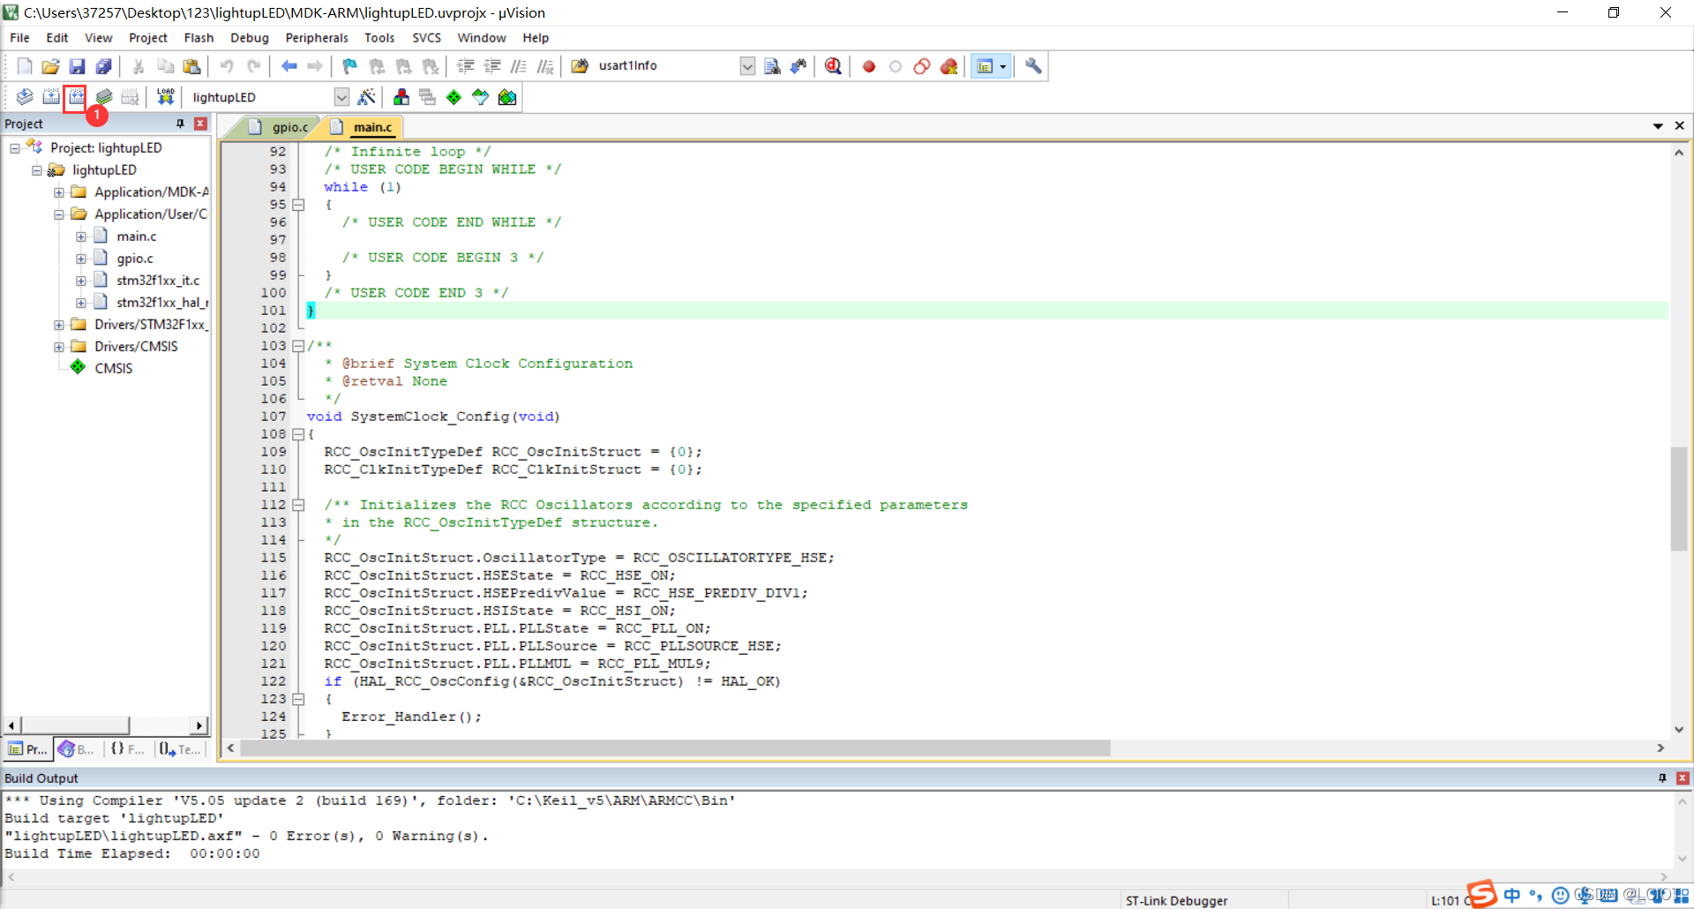
Task: Open the editor's open-files list arrow
Action: tap(1658, 126)
